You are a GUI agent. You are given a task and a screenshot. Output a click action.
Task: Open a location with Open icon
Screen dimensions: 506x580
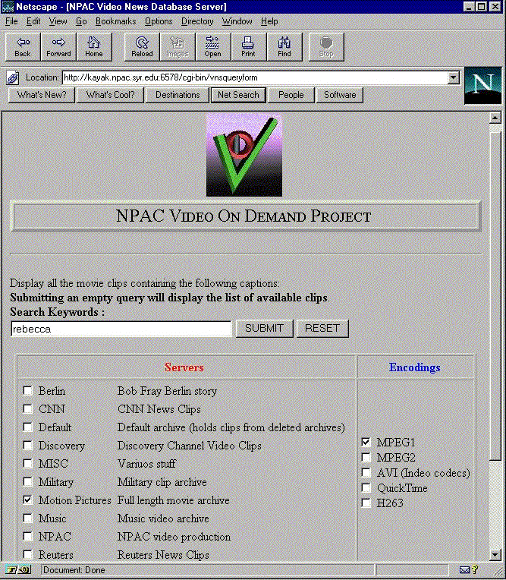[213, 46]
